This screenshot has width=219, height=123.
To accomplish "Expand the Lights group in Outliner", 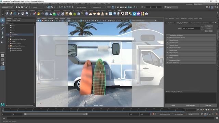I will [9, 41].
